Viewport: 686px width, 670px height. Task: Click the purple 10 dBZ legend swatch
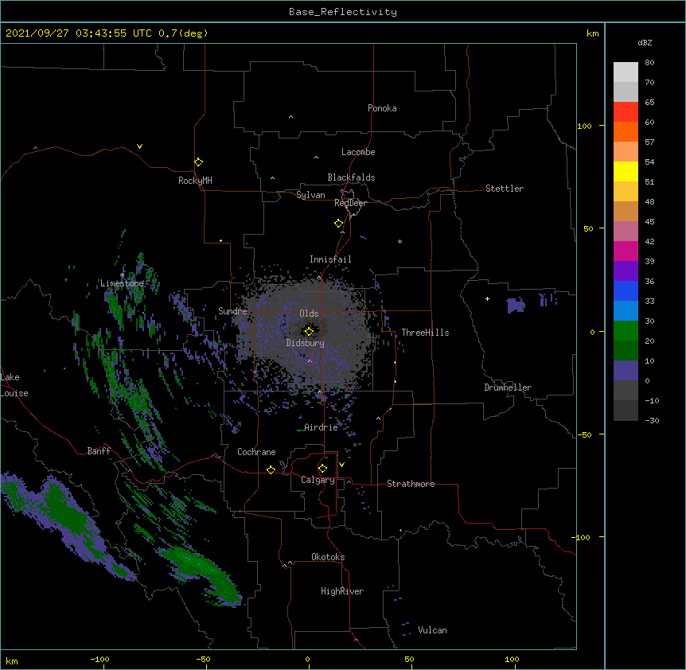click(626, 371)
